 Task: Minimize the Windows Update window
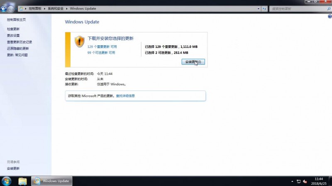point(308,2)
